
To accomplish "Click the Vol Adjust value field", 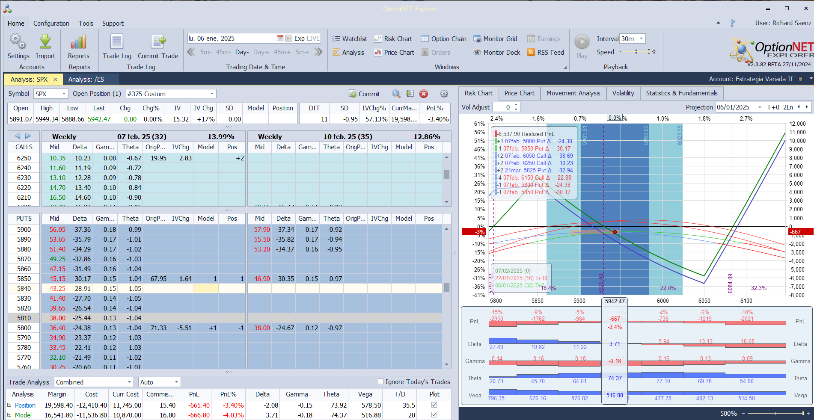I will point(502,107).
